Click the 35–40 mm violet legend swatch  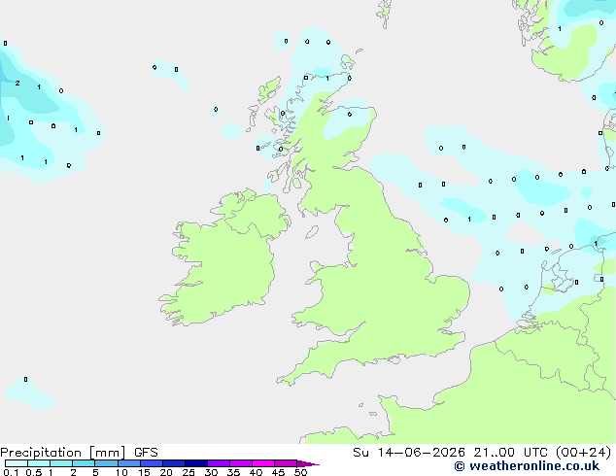(x=241, y=463)
